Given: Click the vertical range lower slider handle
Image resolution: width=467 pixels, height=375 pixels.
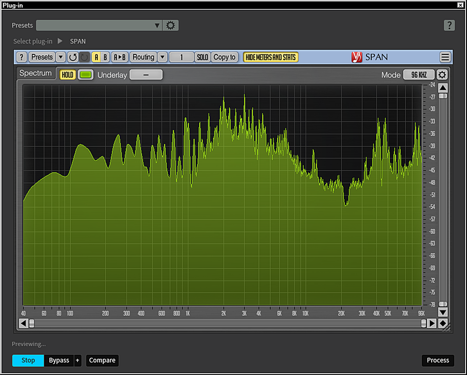Looking at the screenshot, I should (443, 304).
